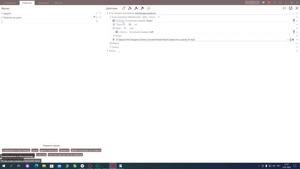Select phrase row 1 Защита
This screenshot has height=169, width=300.
[x=48, y=14]
